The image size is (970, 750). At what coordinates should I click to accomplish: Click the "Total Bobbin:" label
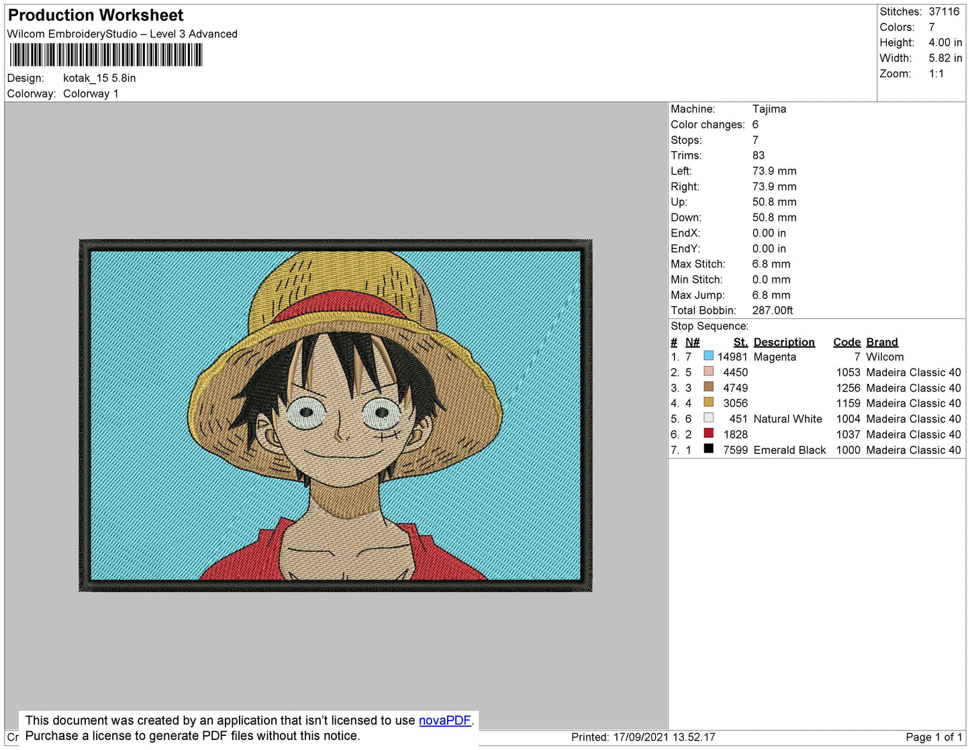coord(704,311)
